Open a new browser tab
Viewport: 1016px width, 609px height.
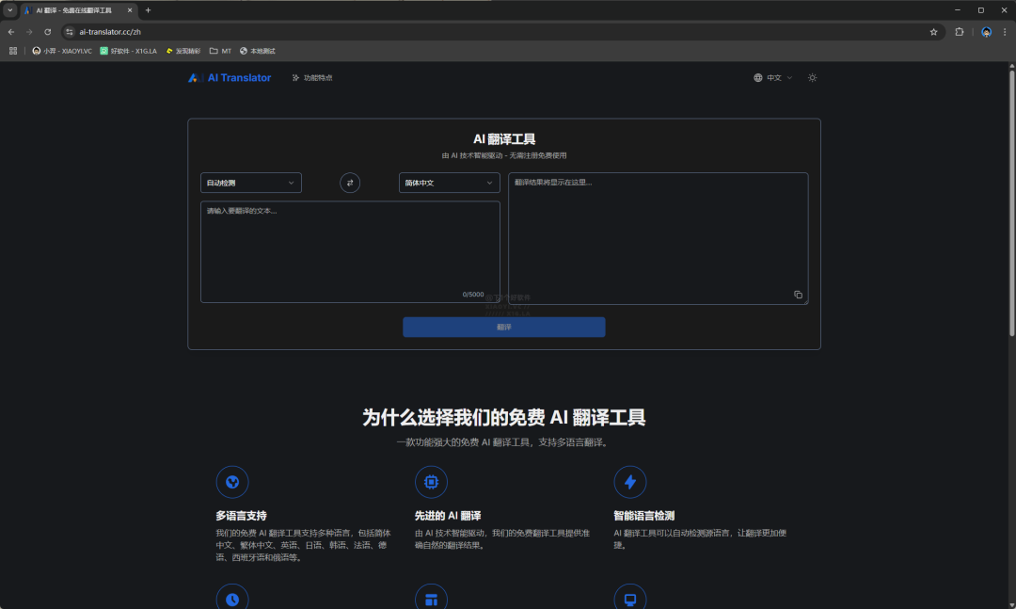[148, 10]
